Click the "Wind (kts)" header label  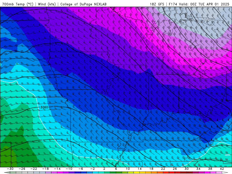point(47,4)
